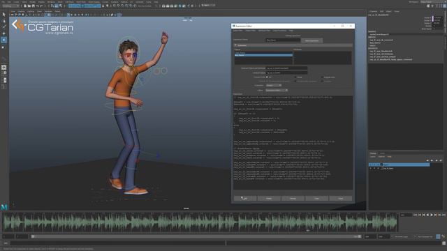
Task: Click the Open Scene folder icon
Action: pos(29,6)
